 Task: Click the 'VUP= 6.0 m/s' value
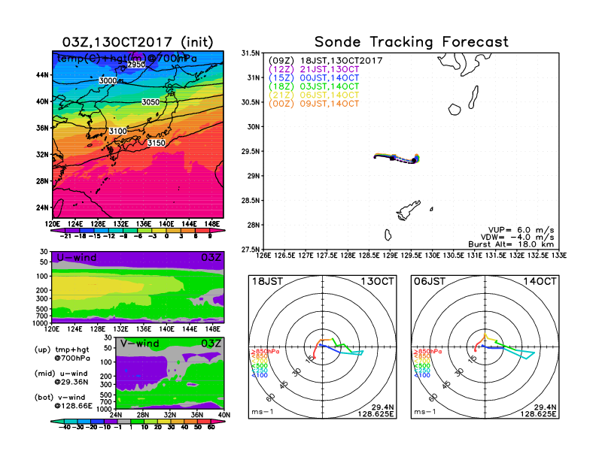[521, 230]
